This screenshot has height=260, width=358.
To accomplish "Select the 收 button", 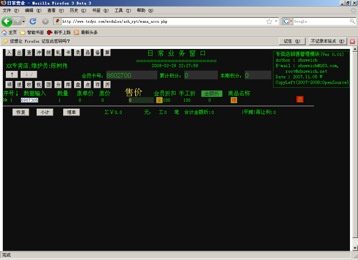I will pos(29,85).
